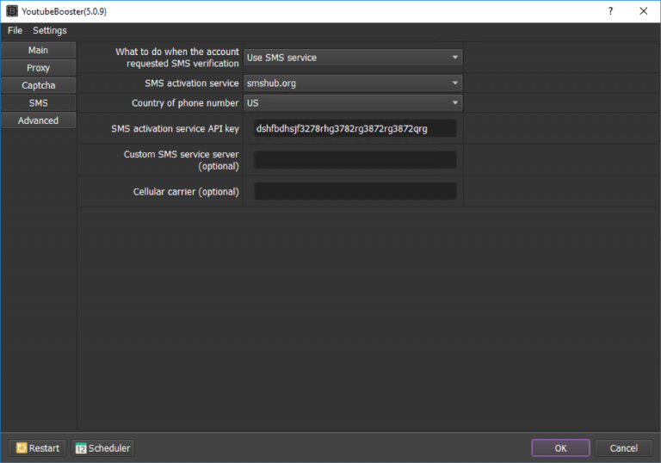Screen dimensions: 661x463
Task: Close the YoutubeBooster settings window
Action: [643, 11]
